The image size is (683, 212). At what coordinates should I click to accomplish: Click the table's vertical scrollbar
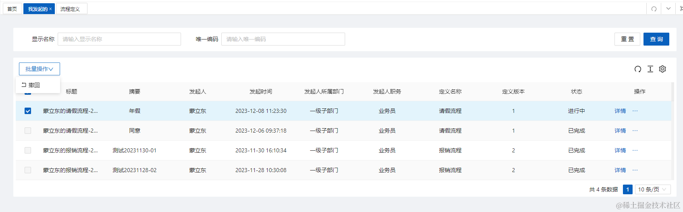673,131
